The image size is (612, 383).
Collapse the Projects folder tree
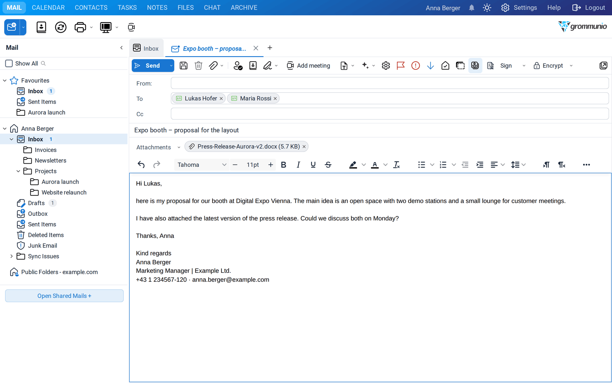click(18, 171)
